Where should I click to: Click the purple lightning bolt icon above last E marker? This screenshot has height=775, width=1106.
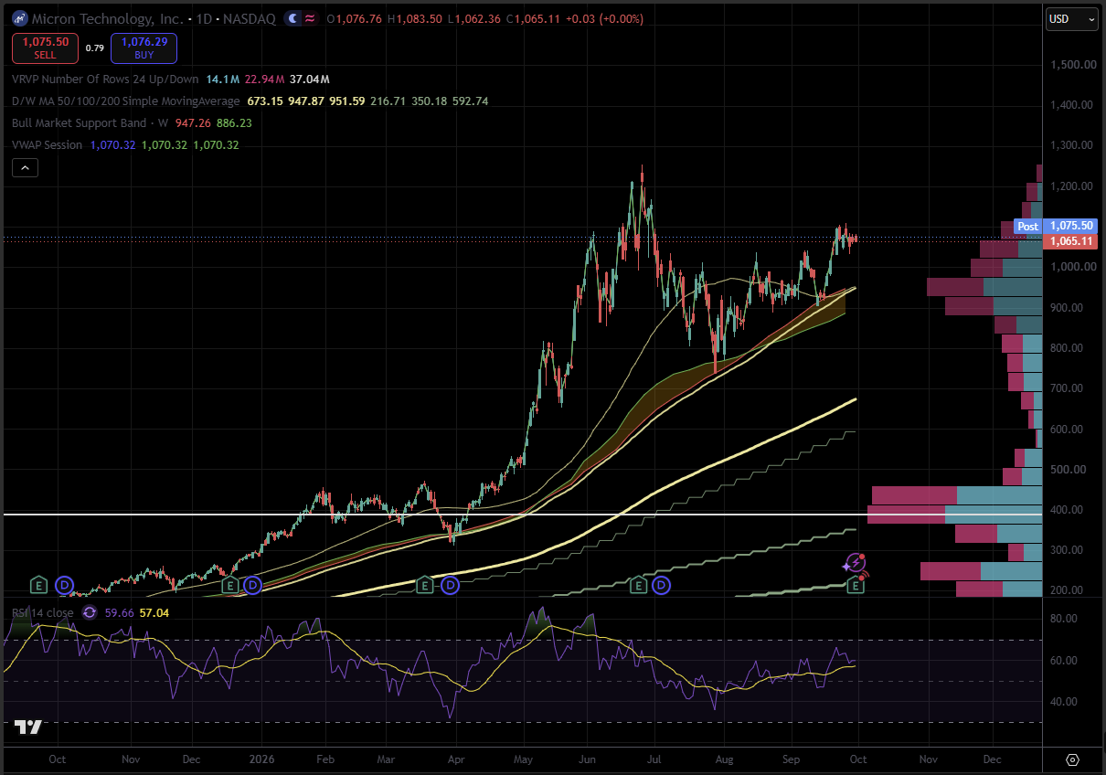click(x=855, y=563)
